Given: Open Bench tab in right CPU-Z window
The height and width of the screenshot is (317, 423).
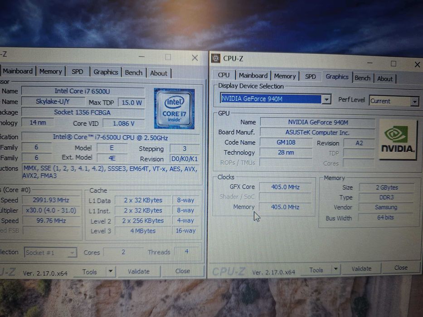Looking at the screenshot, I should click(x=362, y=78).
